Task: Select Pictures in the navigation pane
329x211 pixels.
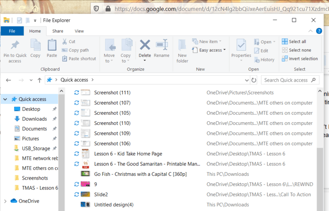Action: tap(31, 139)
